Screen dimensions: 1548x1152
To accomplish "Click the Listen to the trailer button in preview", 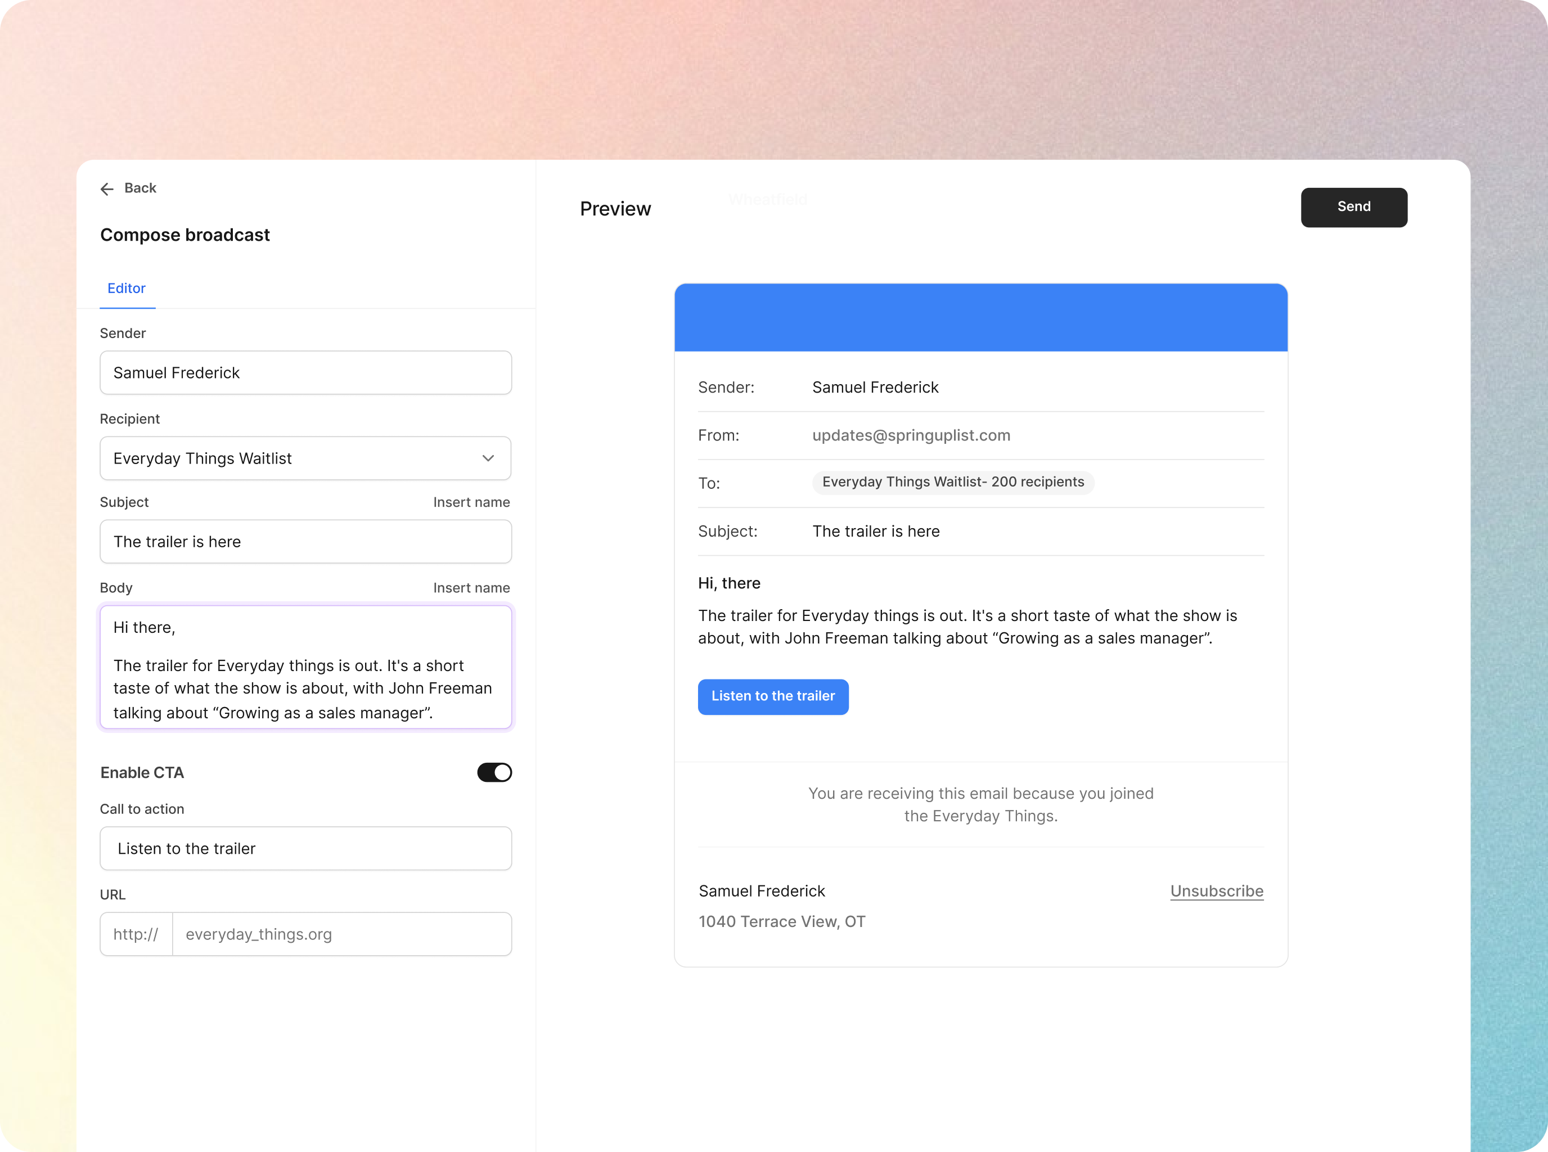I will pos(773,696).
